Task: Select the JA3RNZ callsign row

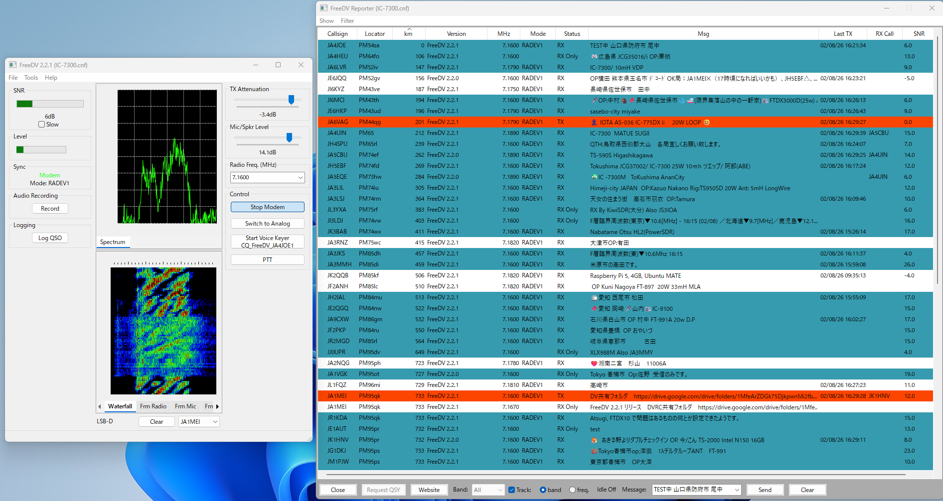Action: point(626,243)
